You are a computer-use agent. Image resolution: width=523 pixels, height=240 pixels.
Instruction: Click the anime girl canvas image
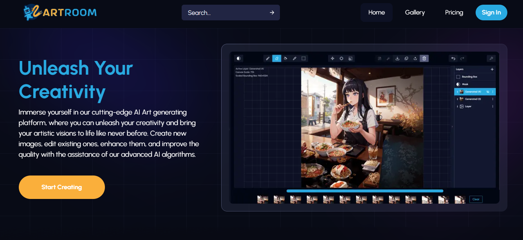point(362,128)
